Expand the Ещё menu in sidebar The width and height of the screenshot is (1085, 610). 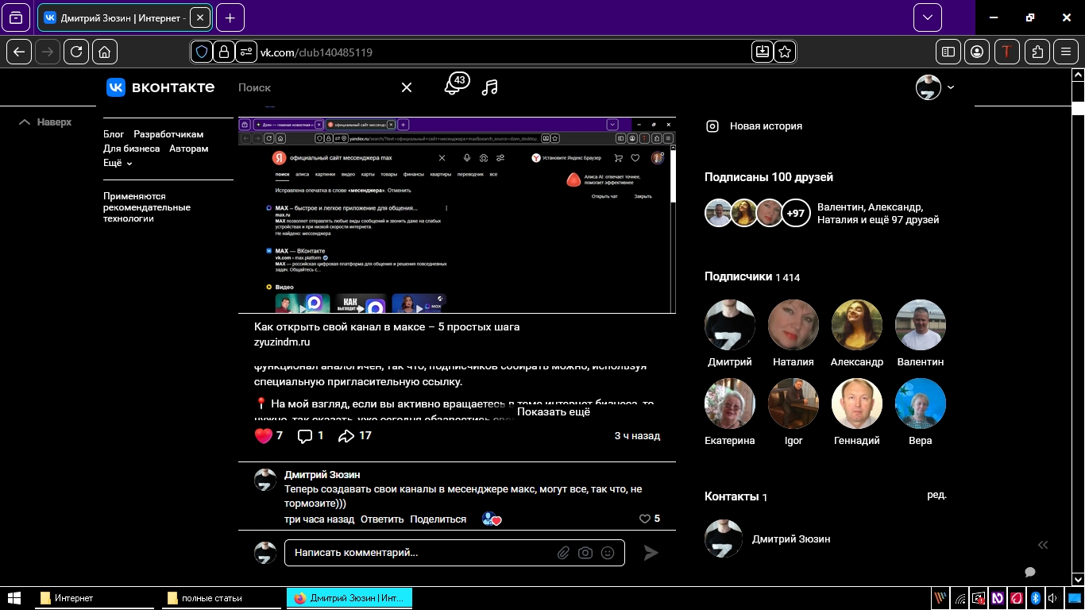tap(118, 163)
